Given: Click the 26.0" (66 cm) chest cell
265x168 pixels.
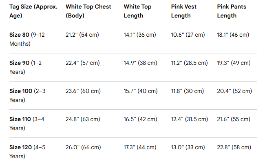Looking at the screenshot, I should click(83, 147).
